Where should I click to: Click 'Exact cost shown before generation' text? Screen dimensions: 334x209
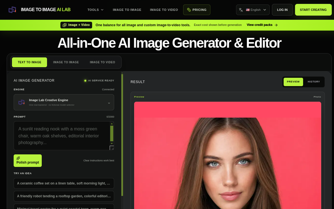click(218, 25)
